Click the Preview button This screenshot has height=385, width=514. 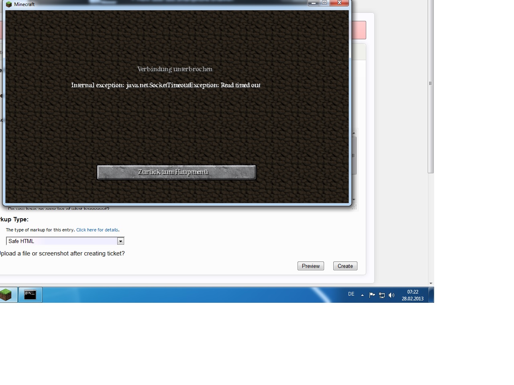click(310, 266)
